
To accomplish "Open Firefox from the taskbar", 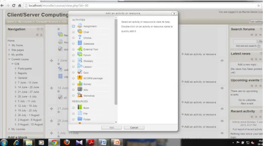I will [x=67, y=142].
